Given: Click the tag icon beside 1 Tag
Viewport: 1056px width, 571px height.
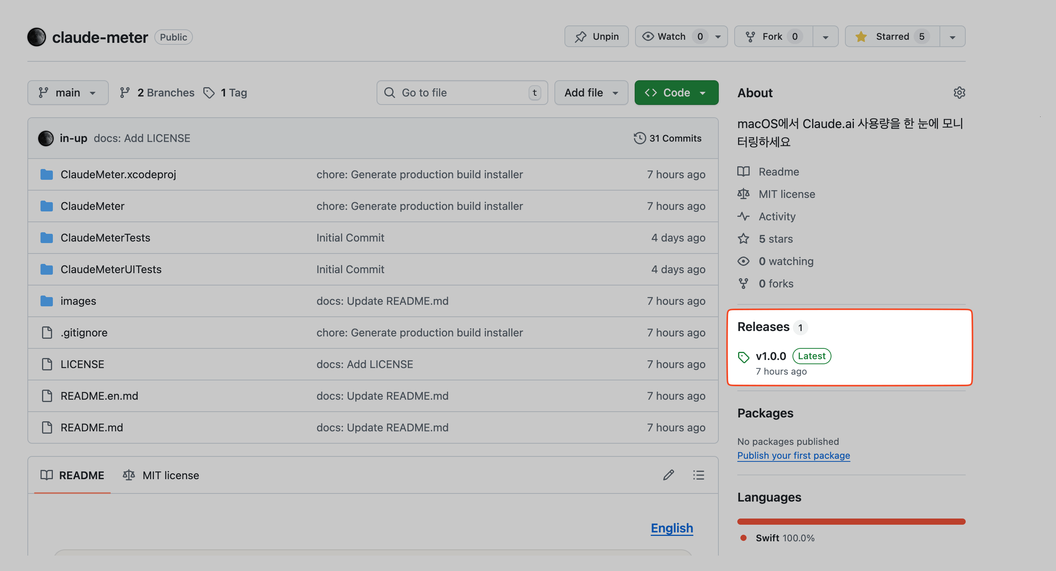Looking at the screenshot, I should [209, 93].
